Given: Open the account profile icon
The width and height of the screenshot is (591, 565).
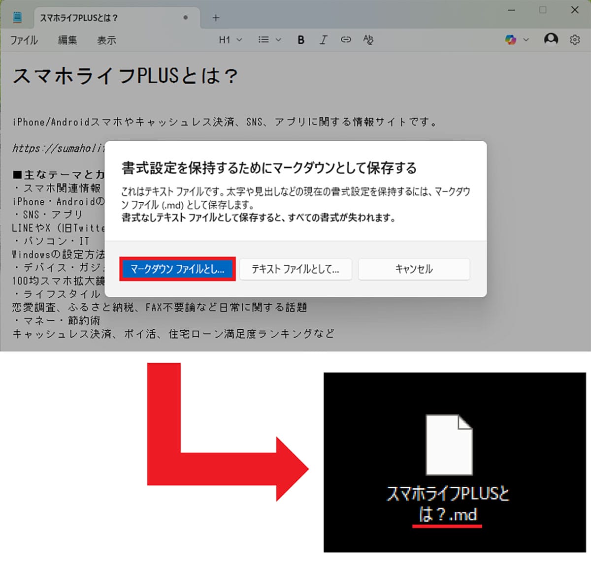Looking at the screenshot, I should pos(551,39).
